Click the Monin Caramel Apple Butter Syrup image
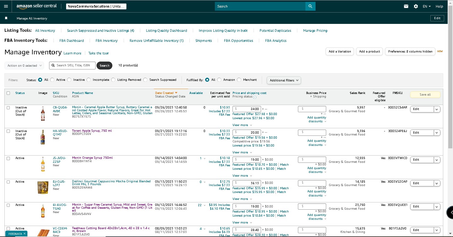This screenshot has width=453, height=237. pos(43,113)
